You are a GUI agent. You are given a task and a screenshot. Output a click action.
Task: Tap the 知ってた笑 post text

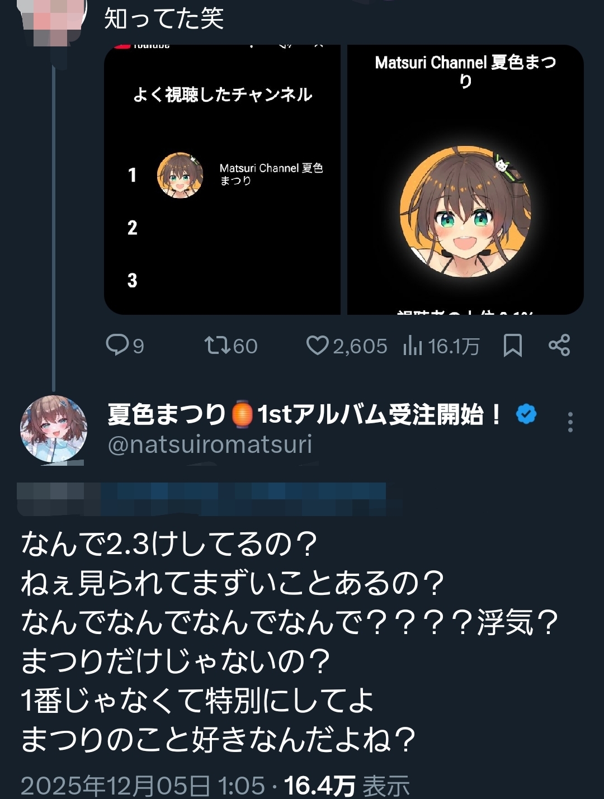[x=164, y=19]
